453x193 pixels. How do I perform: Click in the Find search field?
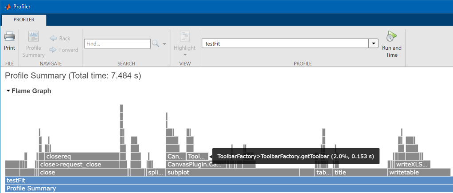coord(117,43)
